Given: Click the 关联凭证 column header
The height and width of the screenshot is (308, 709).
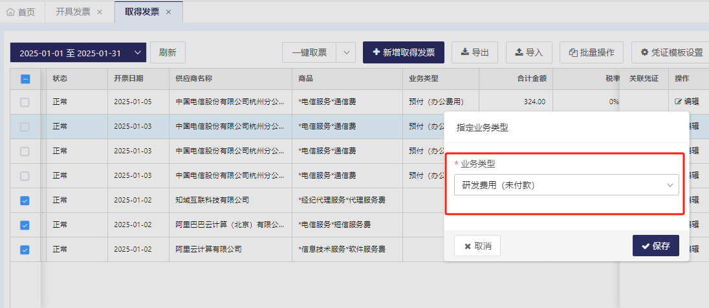Looking at the screenshot, I should coord(644,78).
